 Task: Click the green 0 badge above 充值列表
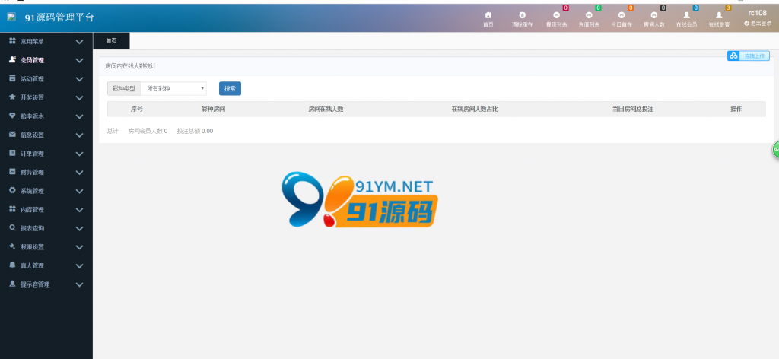tap(598, 8)
